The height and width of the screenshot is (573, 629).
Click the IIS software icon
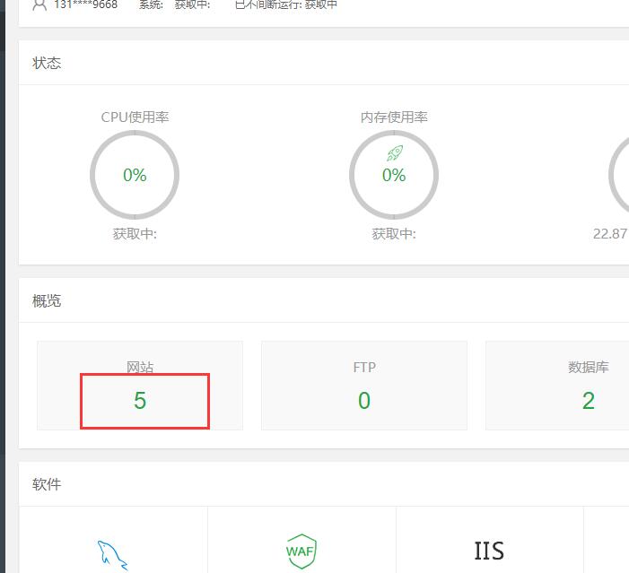click(x=489, y=551)
